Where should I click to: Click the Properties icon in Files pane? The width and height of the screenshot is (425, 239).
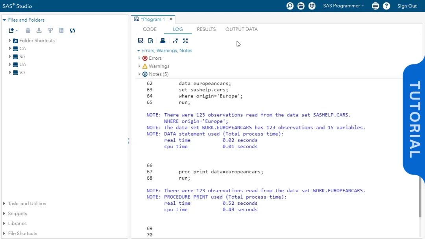point(61,31)
